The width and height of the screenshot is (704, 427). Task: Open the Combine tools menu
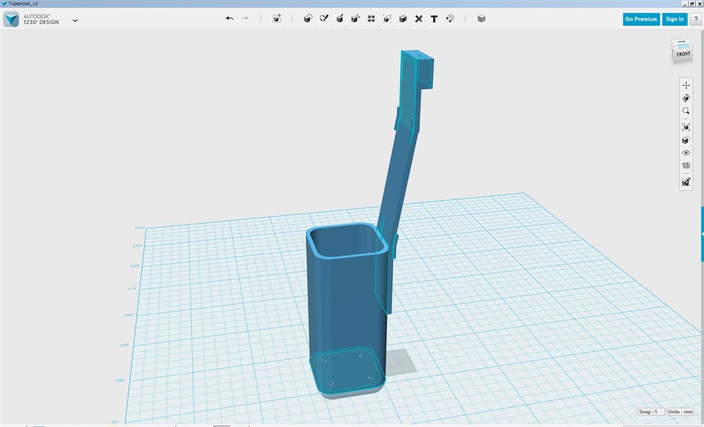point(403,19)
